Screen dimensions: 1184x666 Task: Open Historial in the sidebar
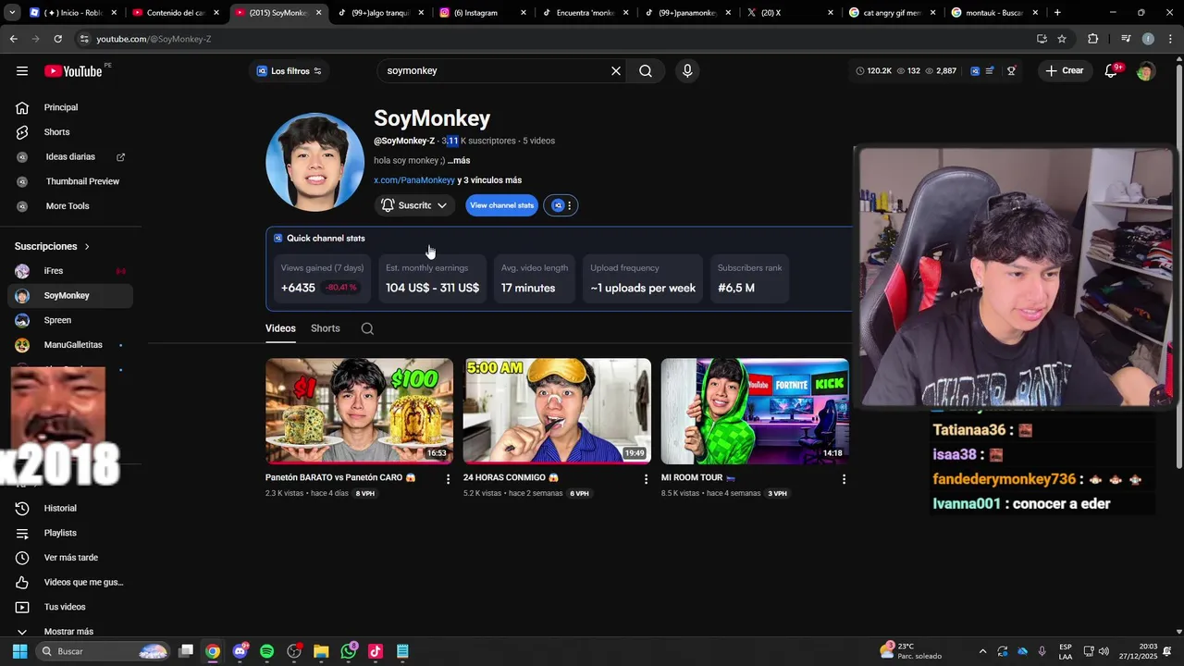68,508
